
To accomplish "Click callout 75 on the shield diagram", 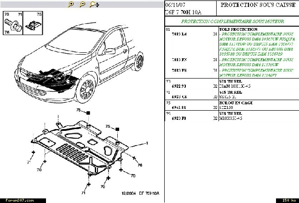I will 108,126.
